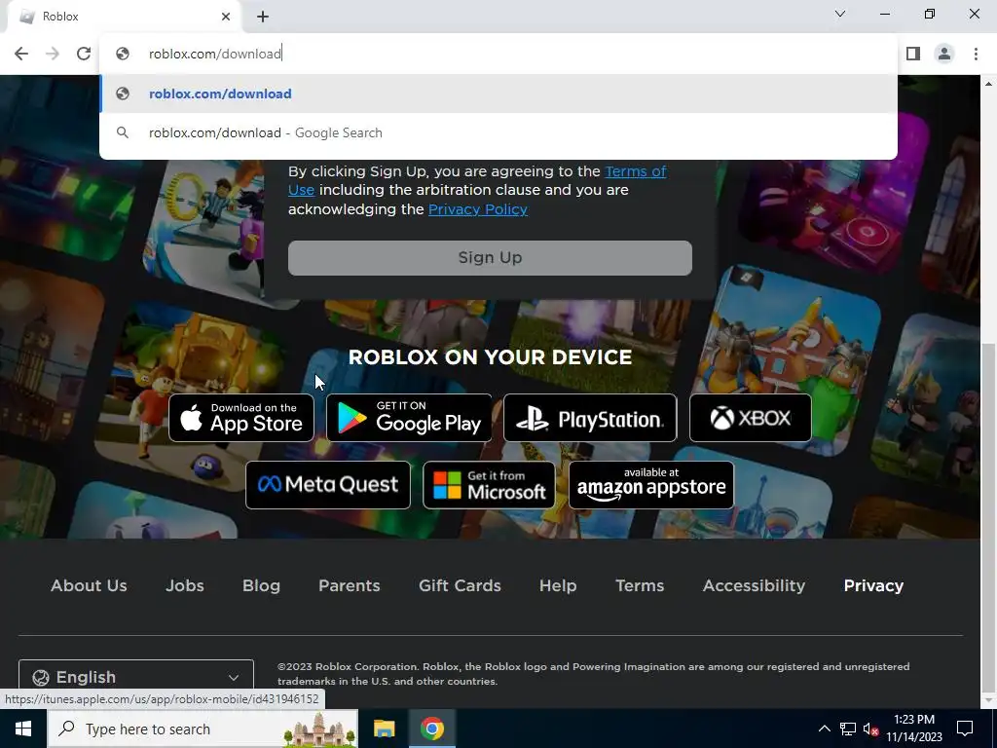This screenshot has width=997, height=748.
Task: Open the Terms footer link
Action: point(640,585)
